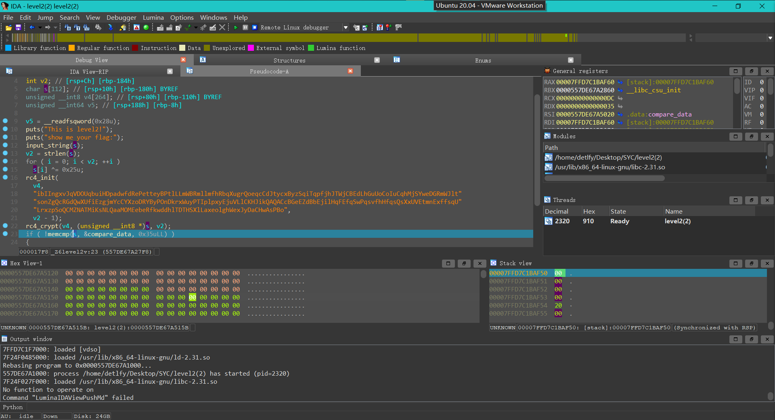Image resolution: width=775 pixels, height=420 pixels.
Task: Open the Debugger menu
Action: coord(121,18)
